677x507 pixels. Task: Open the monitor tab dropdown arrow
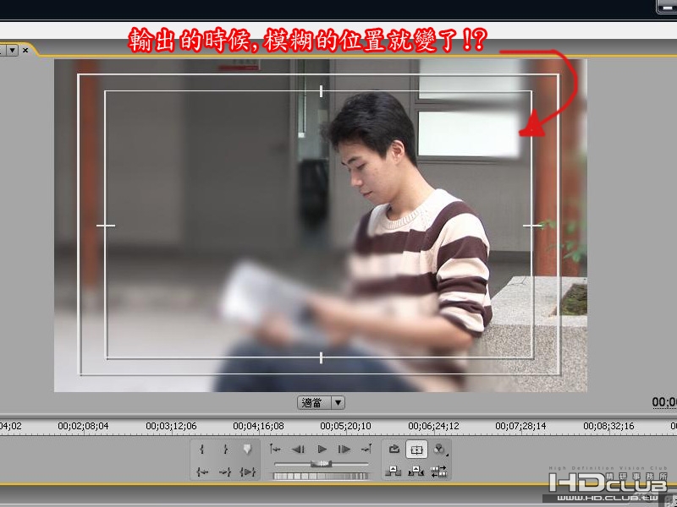13,50
